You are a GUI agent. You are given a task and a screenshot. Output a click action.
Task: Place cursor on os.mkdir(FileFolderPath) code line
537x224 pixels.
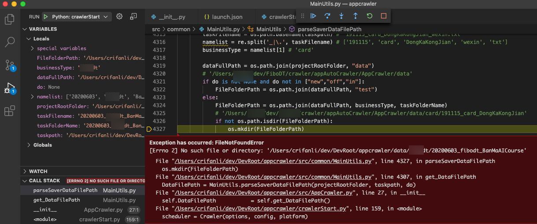pyautogui.click(x=266, y=129)
